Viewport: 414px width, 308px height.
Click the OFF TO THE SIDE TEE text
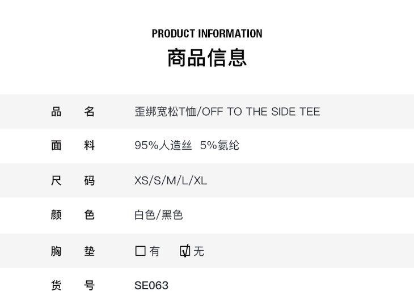(261, 112)
